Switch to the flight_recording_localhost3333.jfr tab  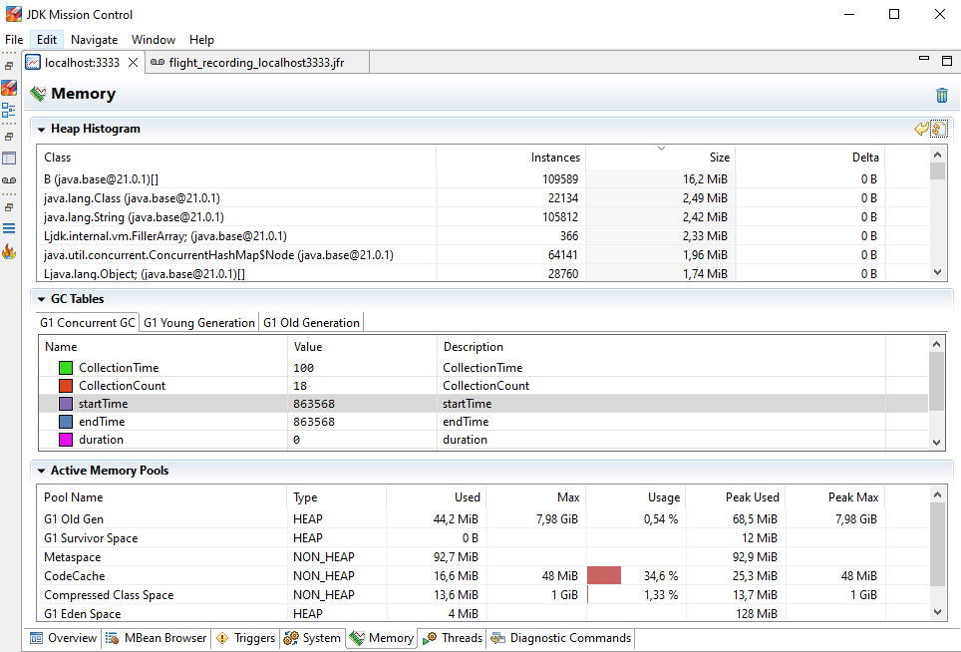click(x=257, y=63)
